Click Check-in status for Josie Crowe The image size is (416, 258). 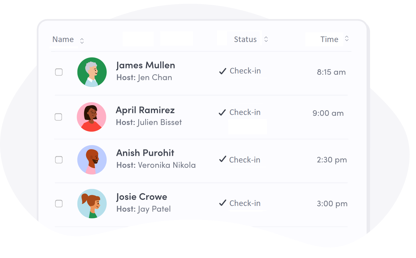click(x=245, y=203)
